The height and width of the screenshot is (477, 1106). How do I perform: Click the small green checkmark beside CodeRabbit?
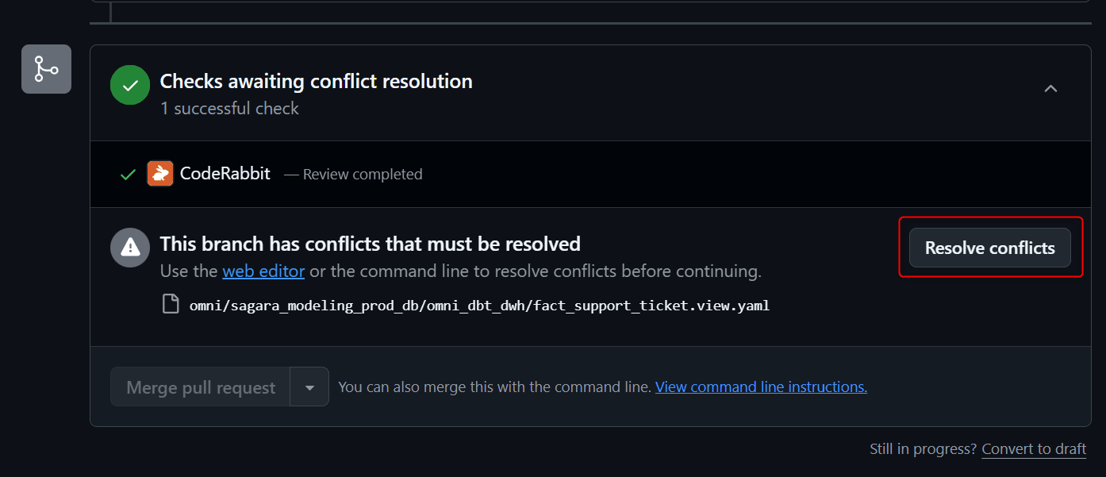click(128, 175)
